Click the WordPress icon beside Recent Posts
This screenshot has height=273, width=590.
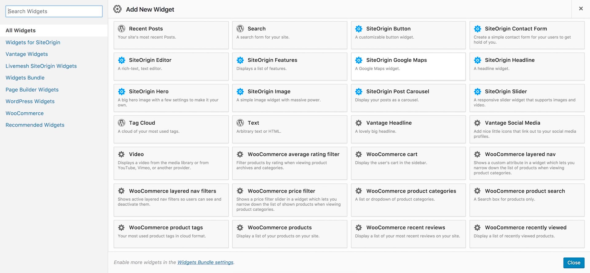click(x=121, y=29)
